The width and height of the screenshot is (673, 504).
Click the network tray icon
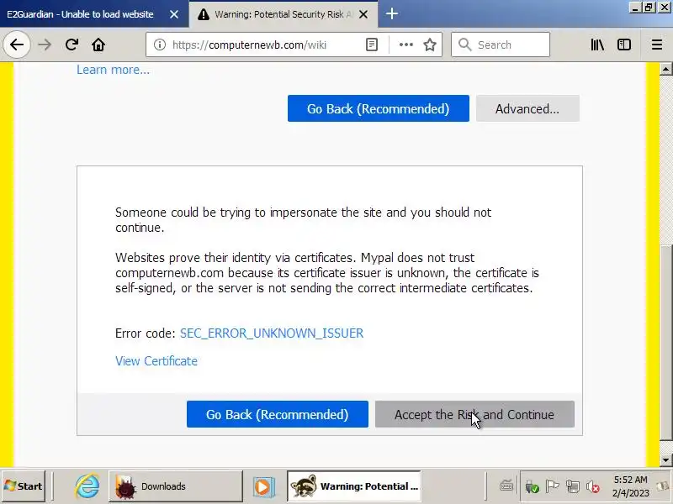pos(573,486)
